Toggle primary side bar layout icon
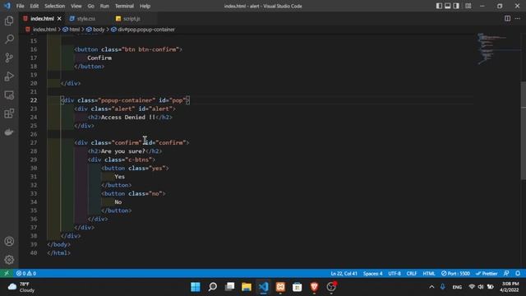 coord(439,6)
